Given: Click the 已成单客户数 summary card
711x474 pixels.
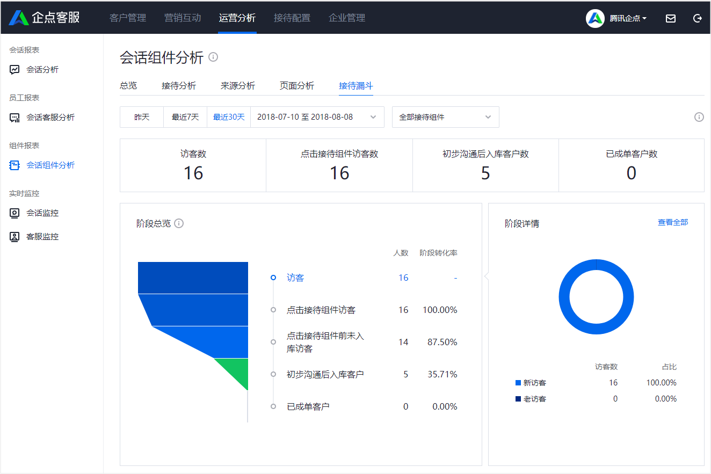Looking at the screenshot, I should (632, 165).
